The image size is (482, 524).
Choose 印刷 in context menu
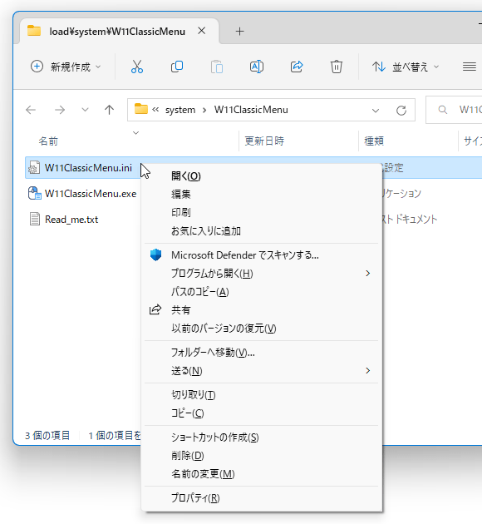[261, 213]
